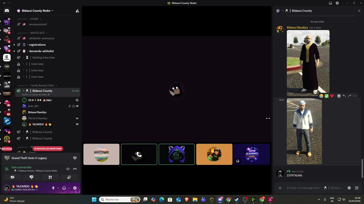
Task: Jump to 15 nouvelles mentions
Action: point(47,148)
